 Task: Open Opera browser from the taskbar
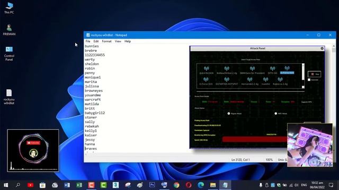click(x=189, y=185)
